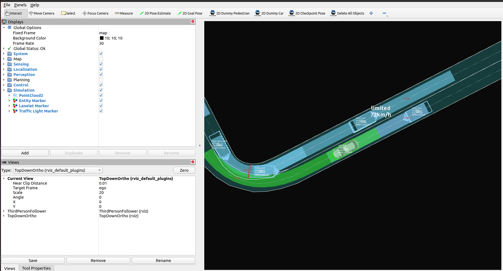The image size is (503, 271).
Task: Select the 2D Dummy Pedestrian tool
Action: click(x=230, y=13)
